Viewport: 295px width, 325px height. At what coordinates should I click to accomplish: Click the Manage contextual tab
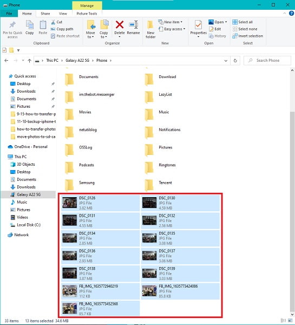(87, 5)
